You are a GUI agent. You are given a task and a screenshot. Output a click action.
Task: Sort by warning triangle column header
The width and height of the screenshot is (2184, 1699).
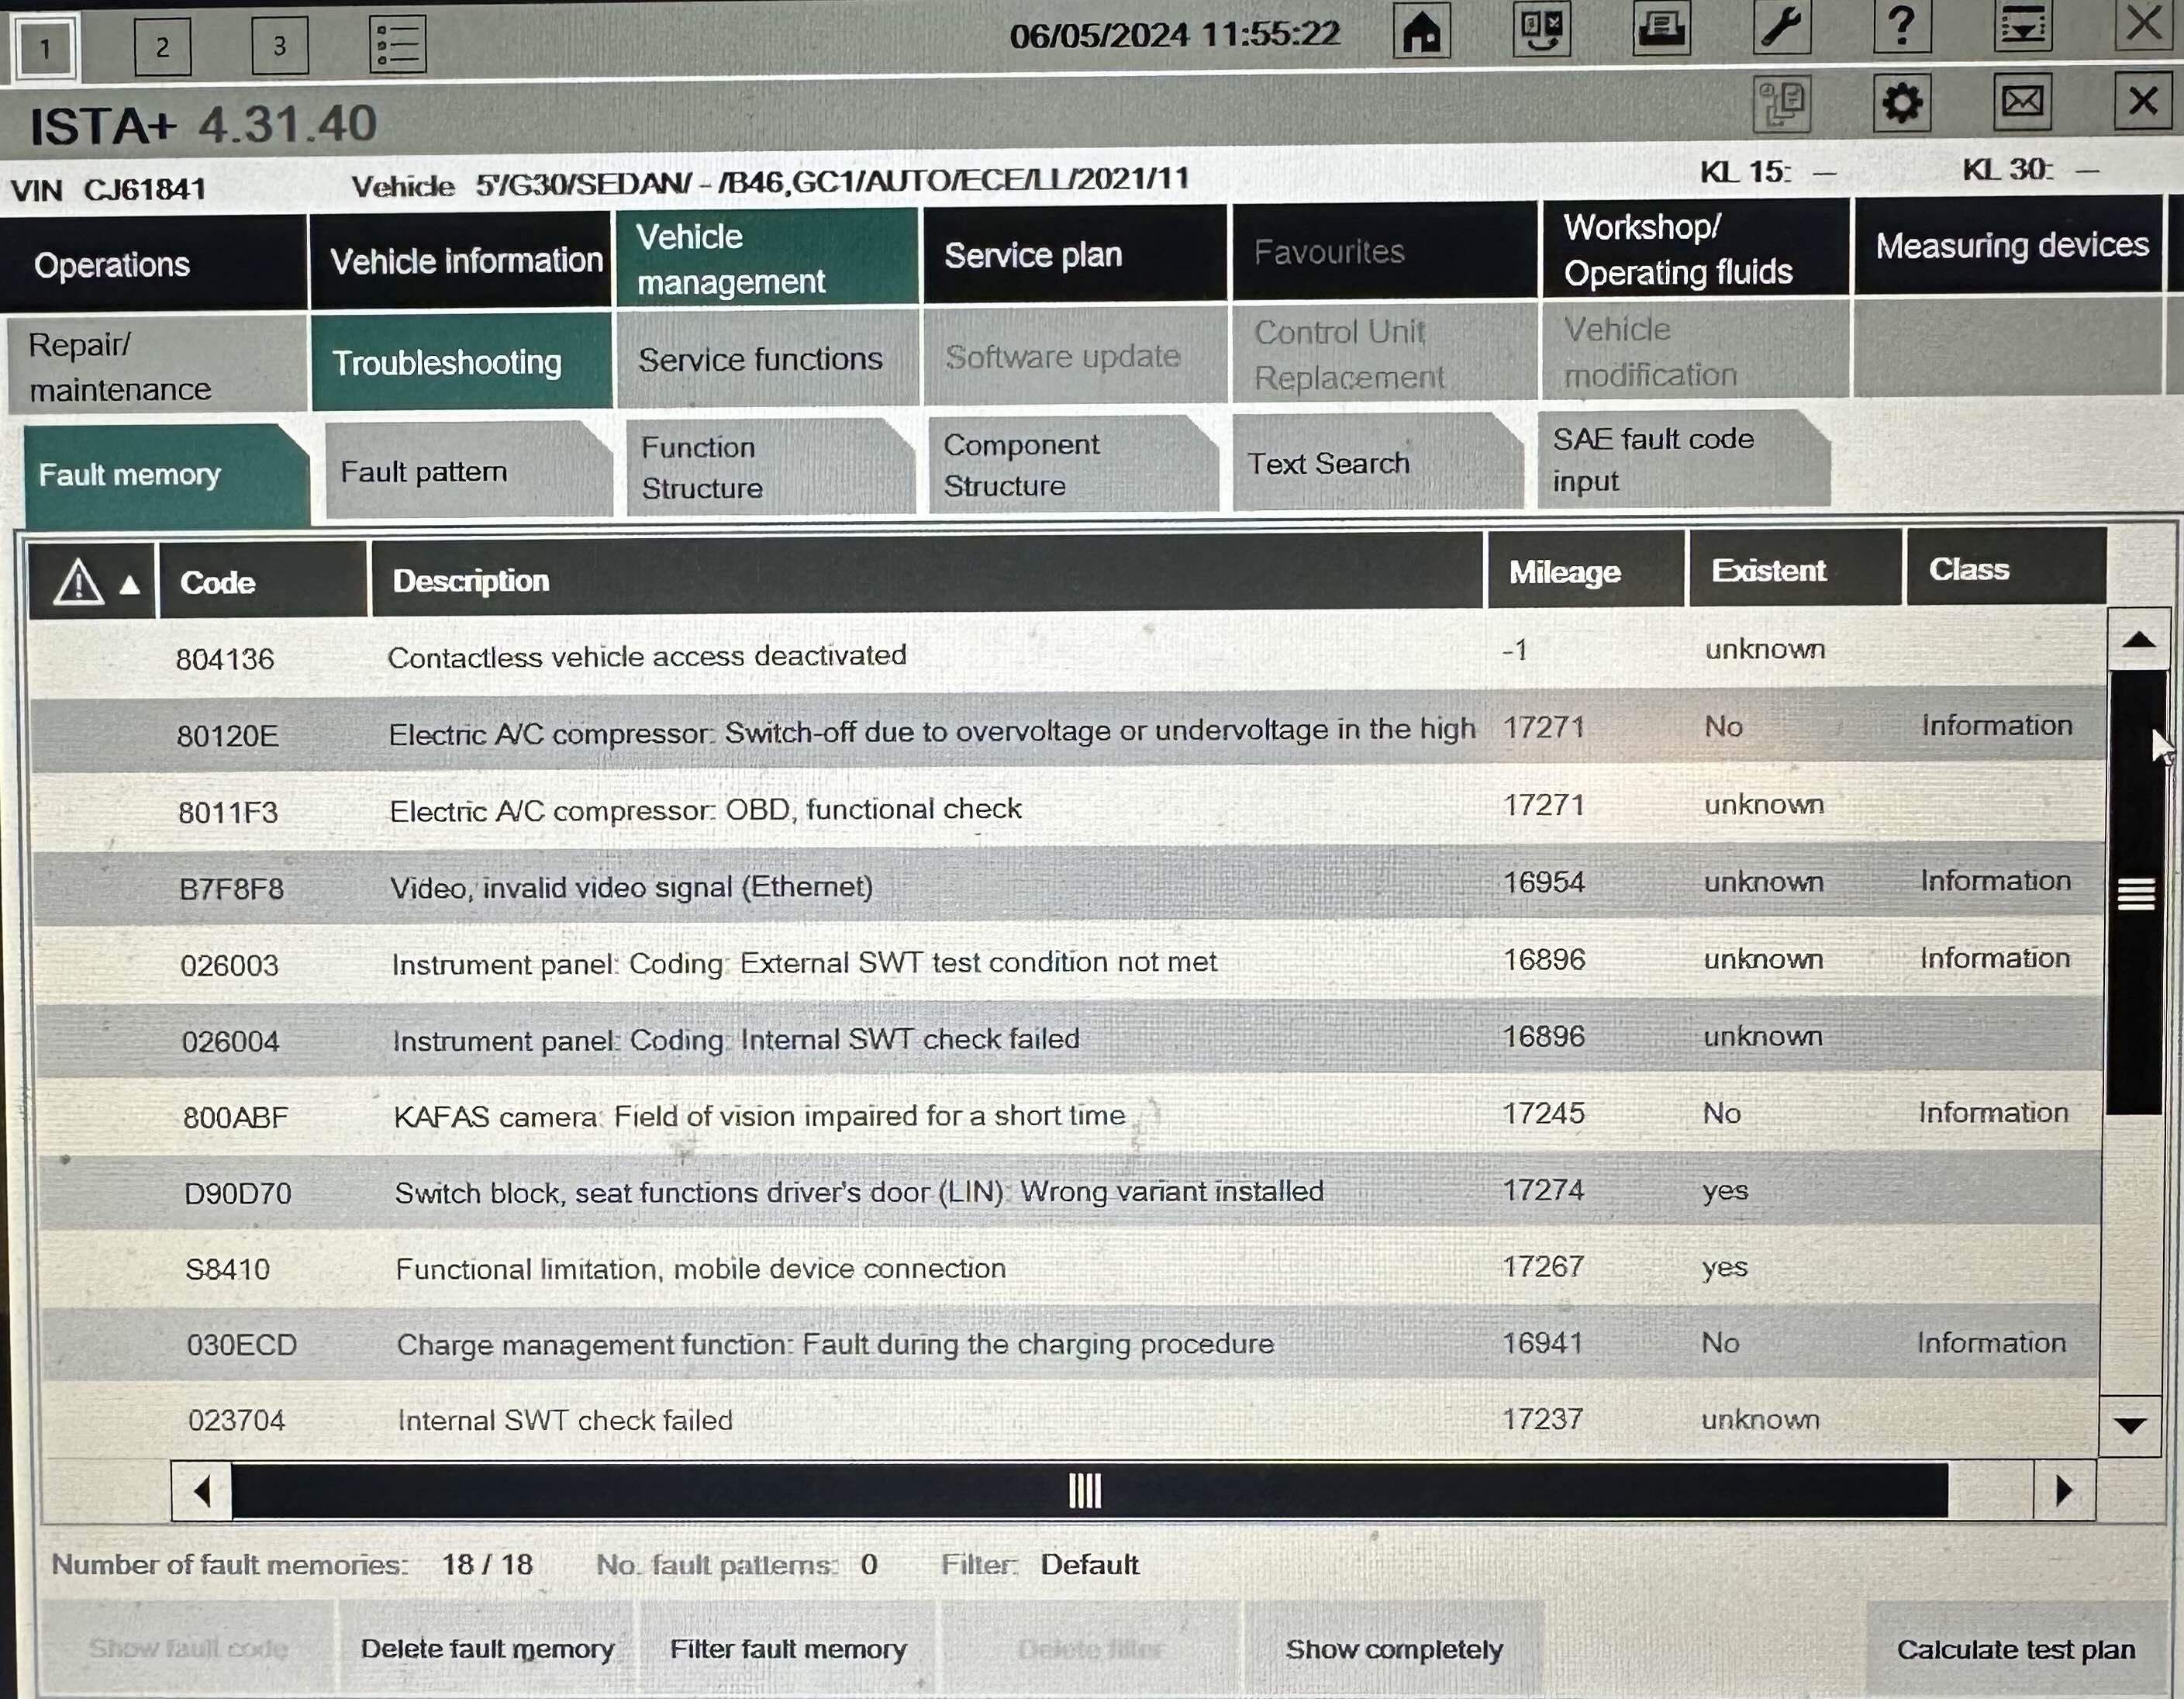[x=92, y=582]
